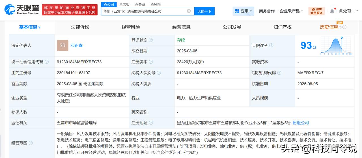The height and width of the screenshot is (158, 362).
Task: Open the notification bell
Action: (332, 11)
